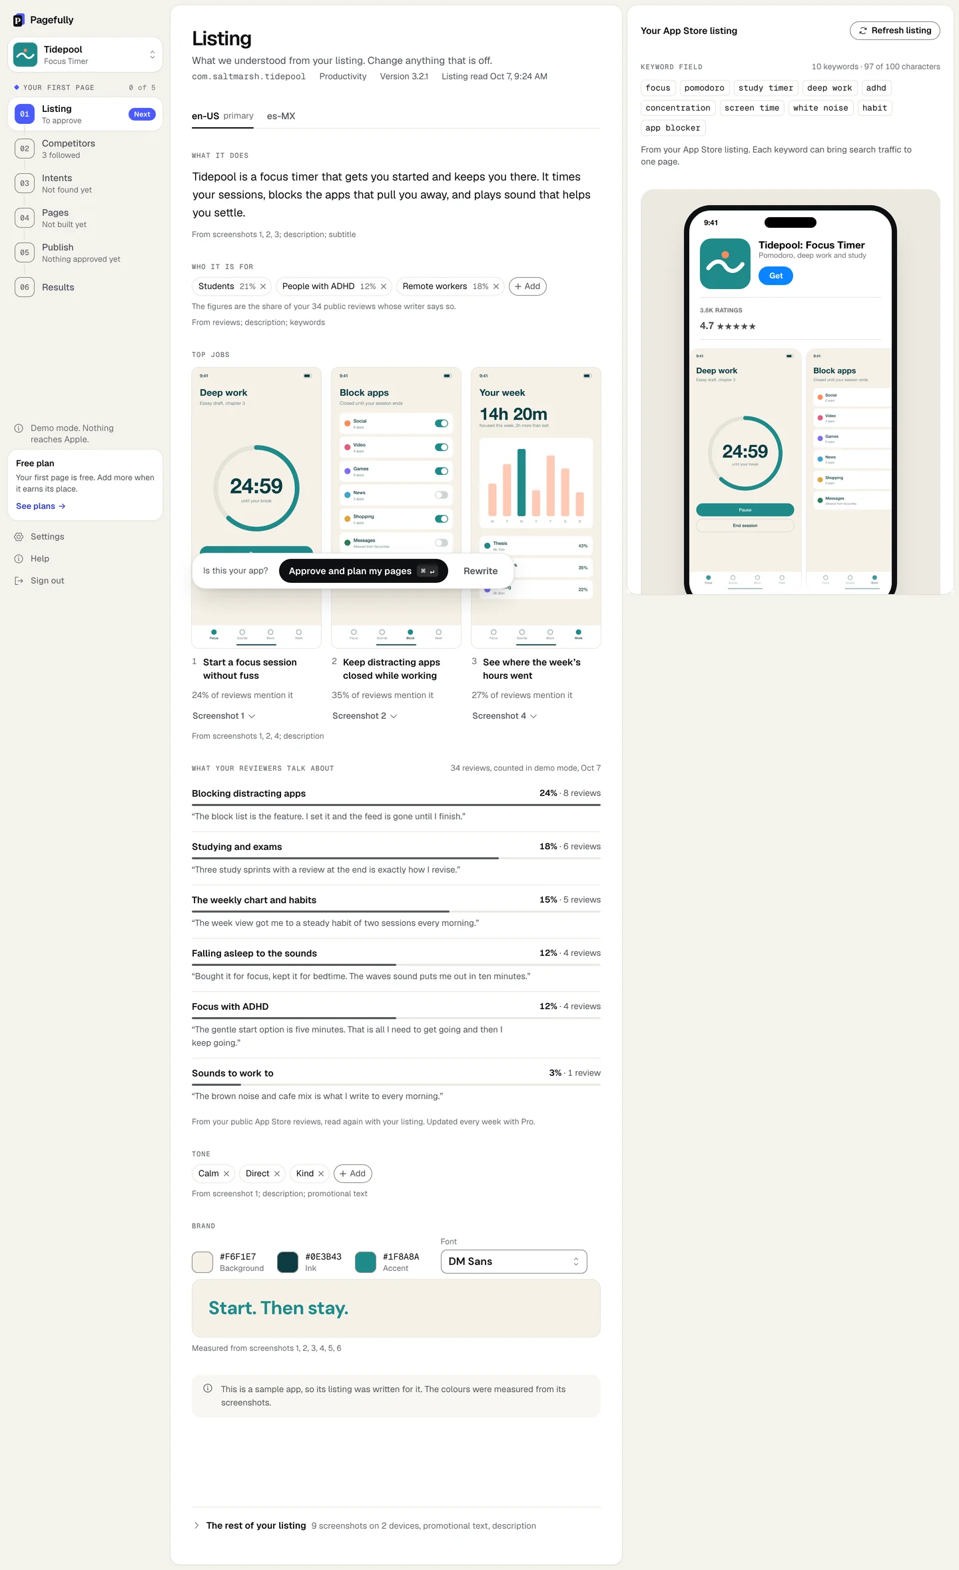
Task: Open the Tidepool app switcher
Action: click(85, 55)
